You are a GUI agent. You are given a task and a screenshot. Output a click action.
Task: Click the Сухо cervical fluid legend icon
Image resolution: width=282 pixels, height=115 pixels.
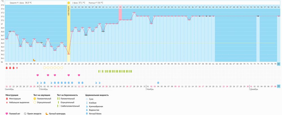pyautogui.click(x=87, y=99)
